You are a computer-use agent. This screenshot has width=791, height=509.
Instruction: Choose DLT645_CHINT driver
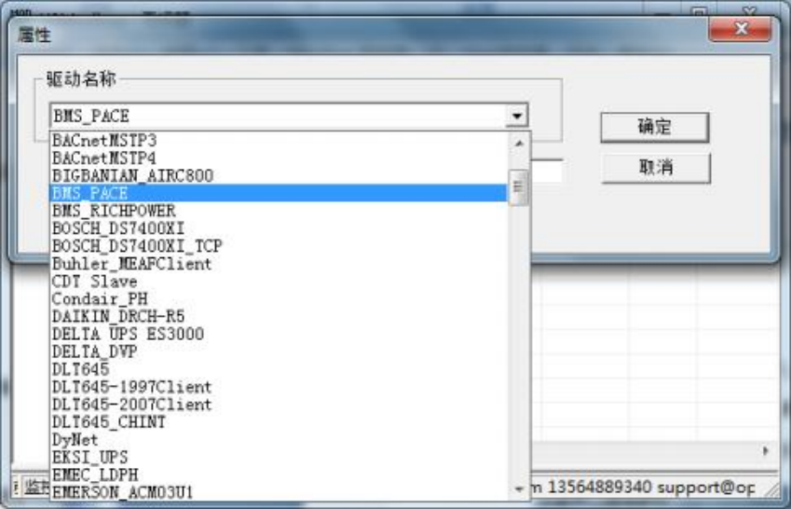coord(279,422)
